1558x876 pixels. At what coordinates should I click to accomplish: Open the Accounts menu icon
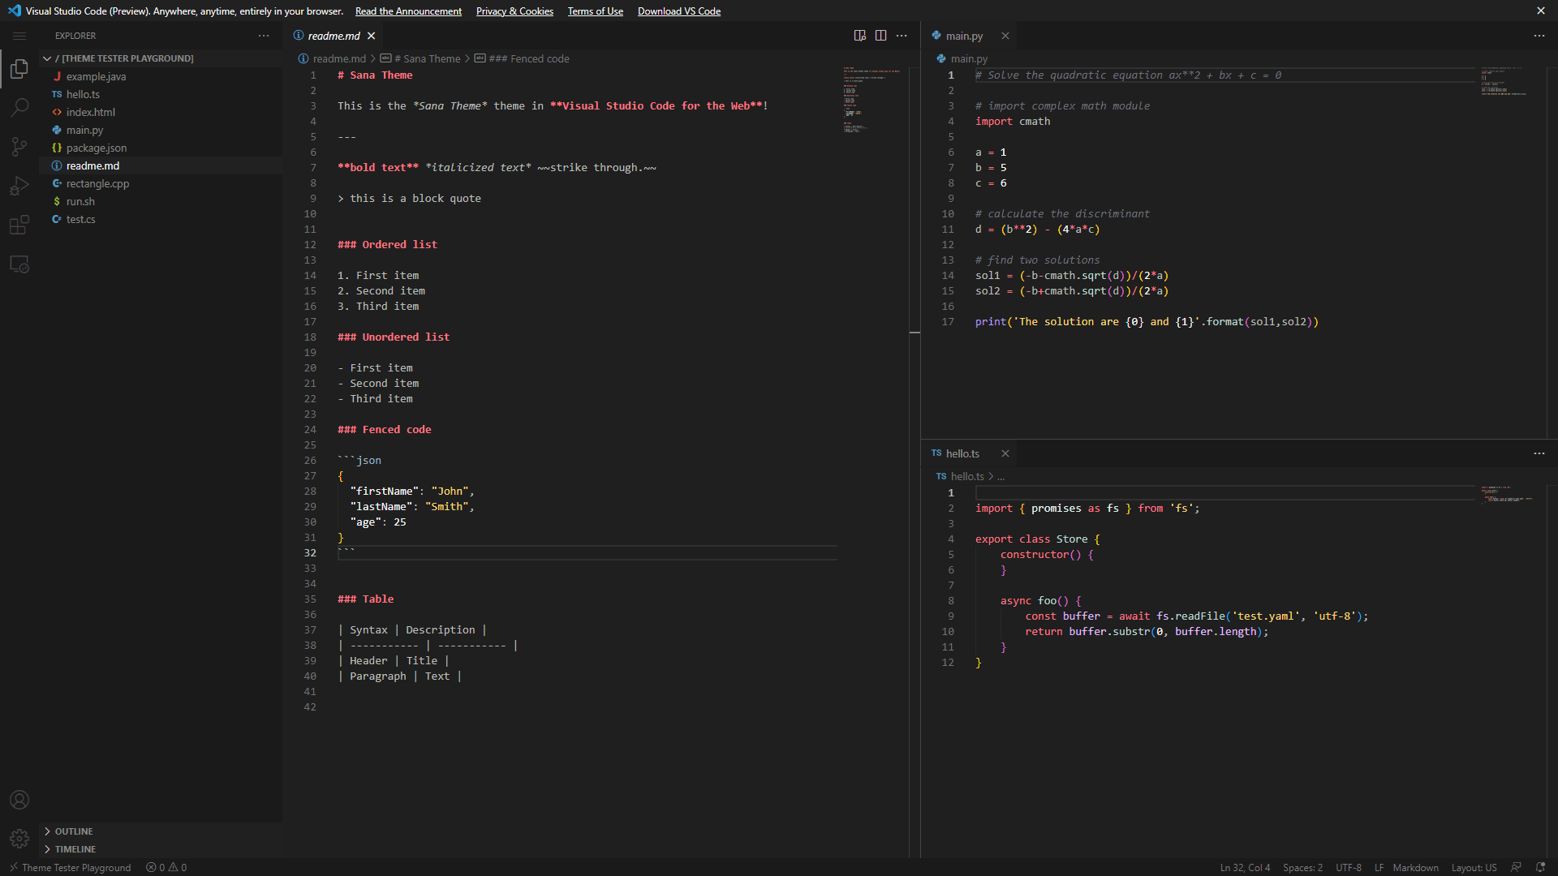click(x=19, y=800)
